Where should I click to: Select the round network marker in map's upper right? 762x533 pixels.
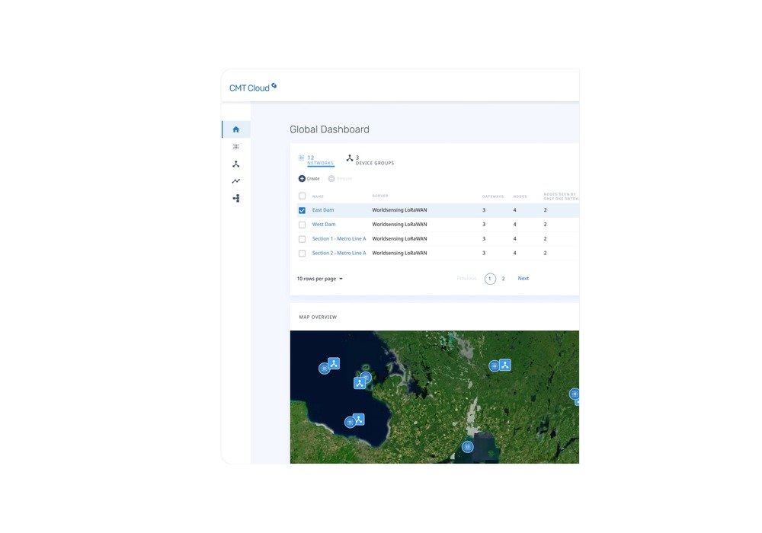tap(495, 366)
